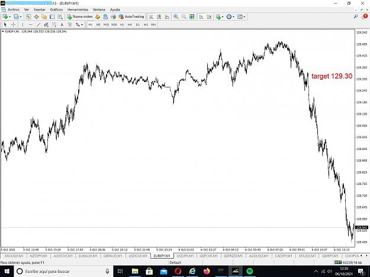Screen dimensions: 370x277
Task: Switch to the GBPNZD,M1 chart tab
Action: coord(233,256)
